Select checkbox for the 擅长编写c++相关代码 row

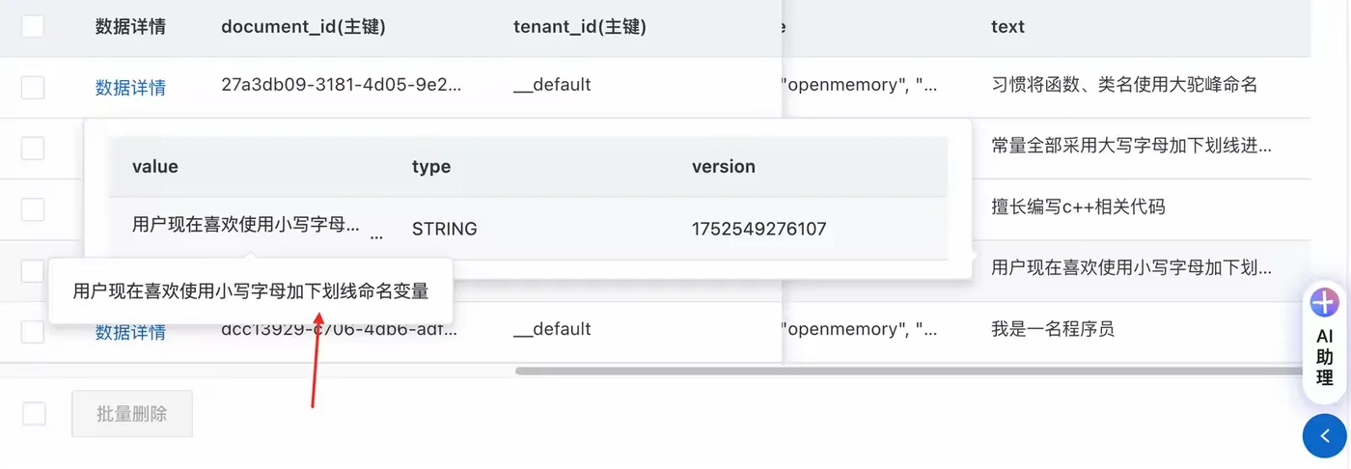pyautogui.click(x=33, y=209)
